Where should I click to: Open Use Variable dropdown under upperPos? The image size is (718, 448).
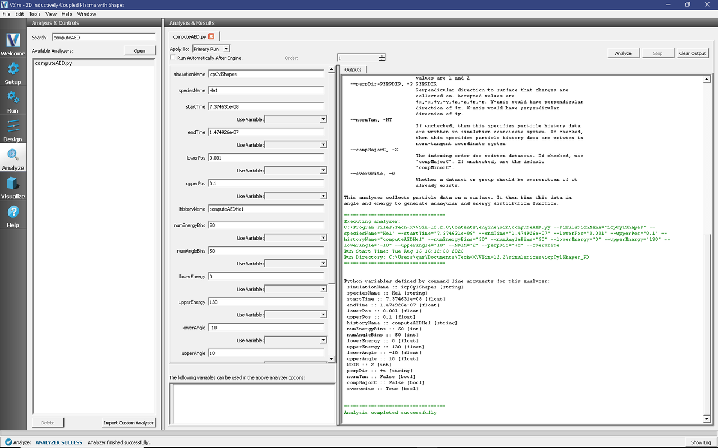(296, 196)
